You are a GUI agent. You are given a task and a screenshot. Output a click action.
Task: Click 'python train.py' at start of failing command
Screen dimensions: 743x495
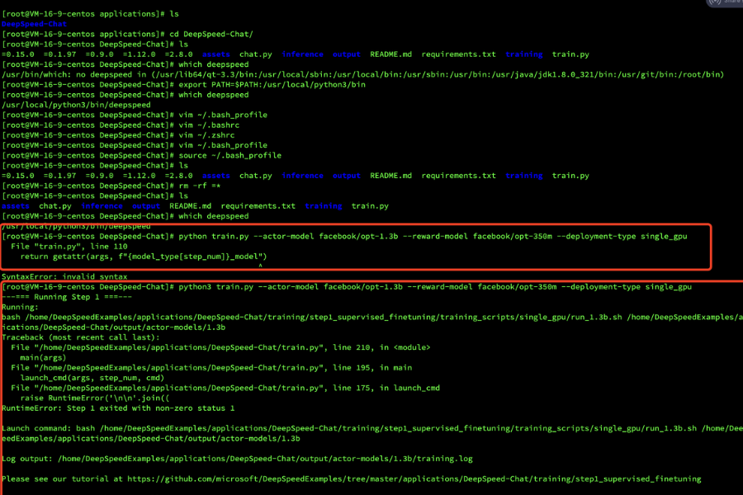213,237
